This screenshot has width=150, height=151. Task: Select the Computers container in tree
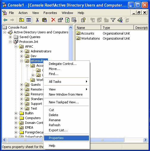click(33, 118)
